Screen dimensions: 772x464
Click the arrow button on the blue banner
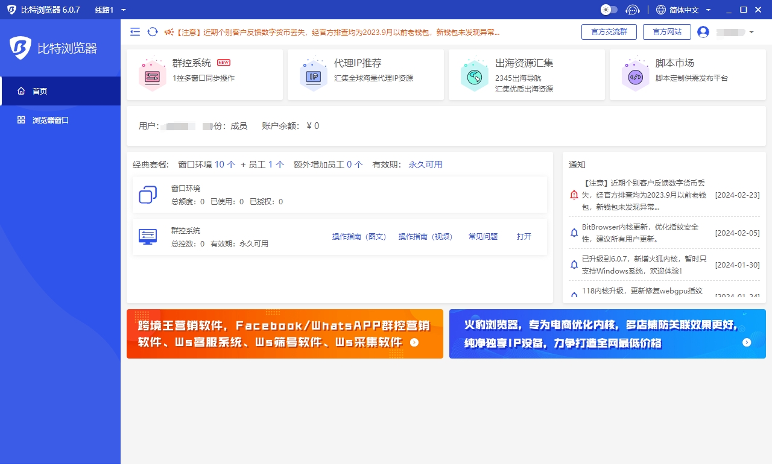(747, 342)
